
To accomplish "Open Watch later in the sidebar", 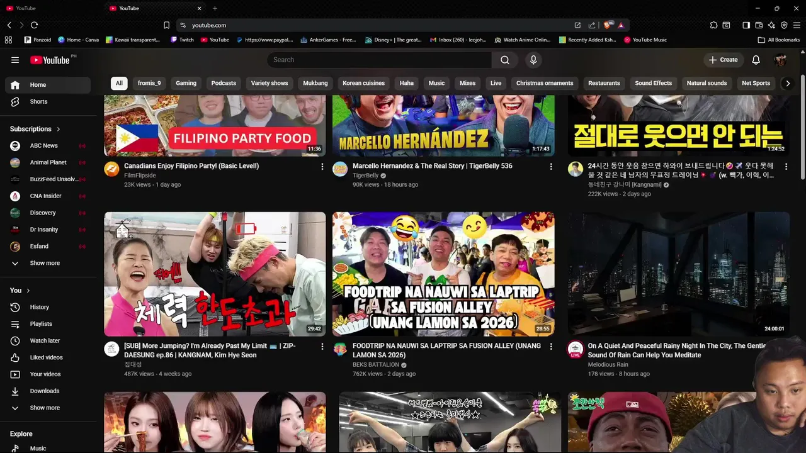I will (x=49, y=340).
